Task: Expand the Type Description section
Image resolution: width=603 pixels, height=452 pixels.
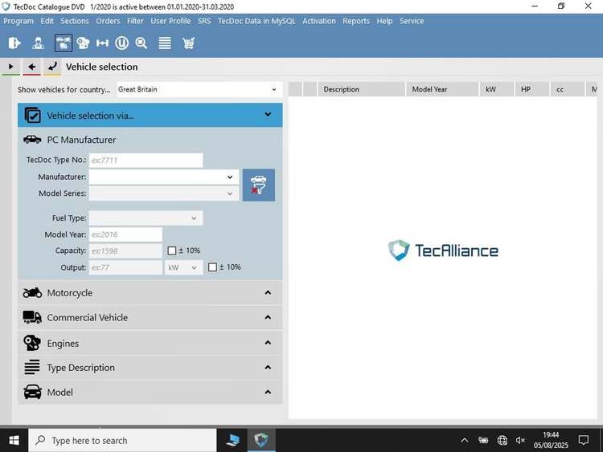Action: [268, 368]
